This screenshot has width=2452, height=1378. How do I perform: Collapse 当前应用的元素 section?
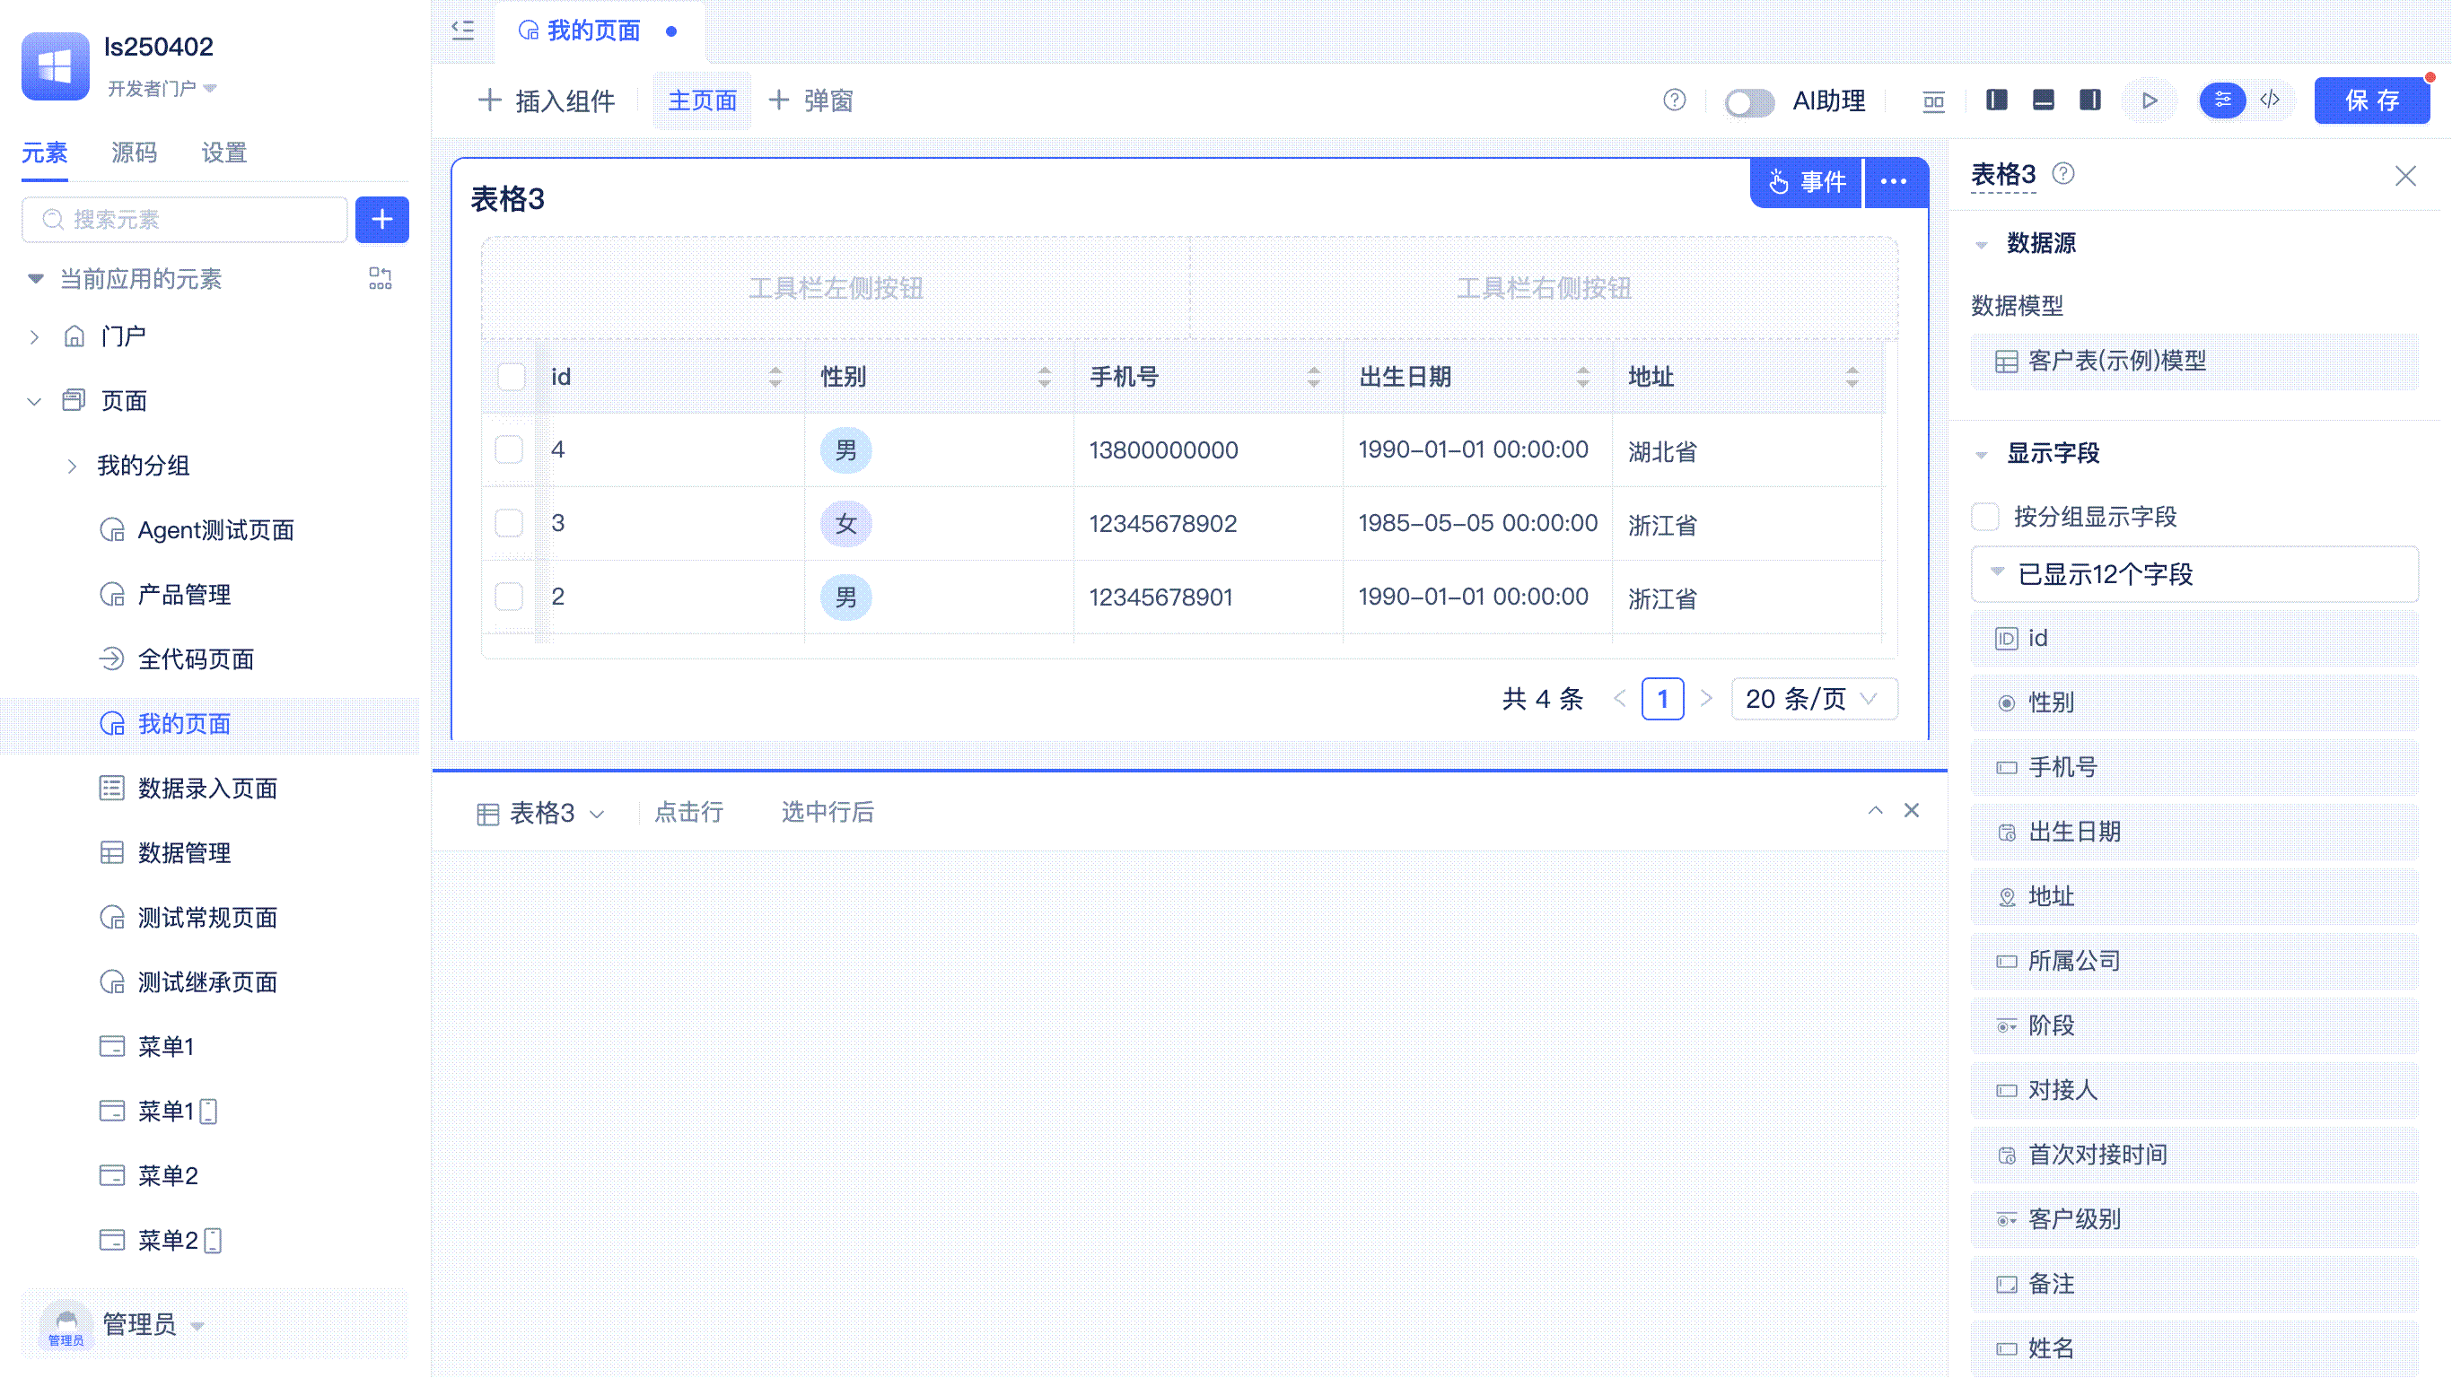(35, 279)
